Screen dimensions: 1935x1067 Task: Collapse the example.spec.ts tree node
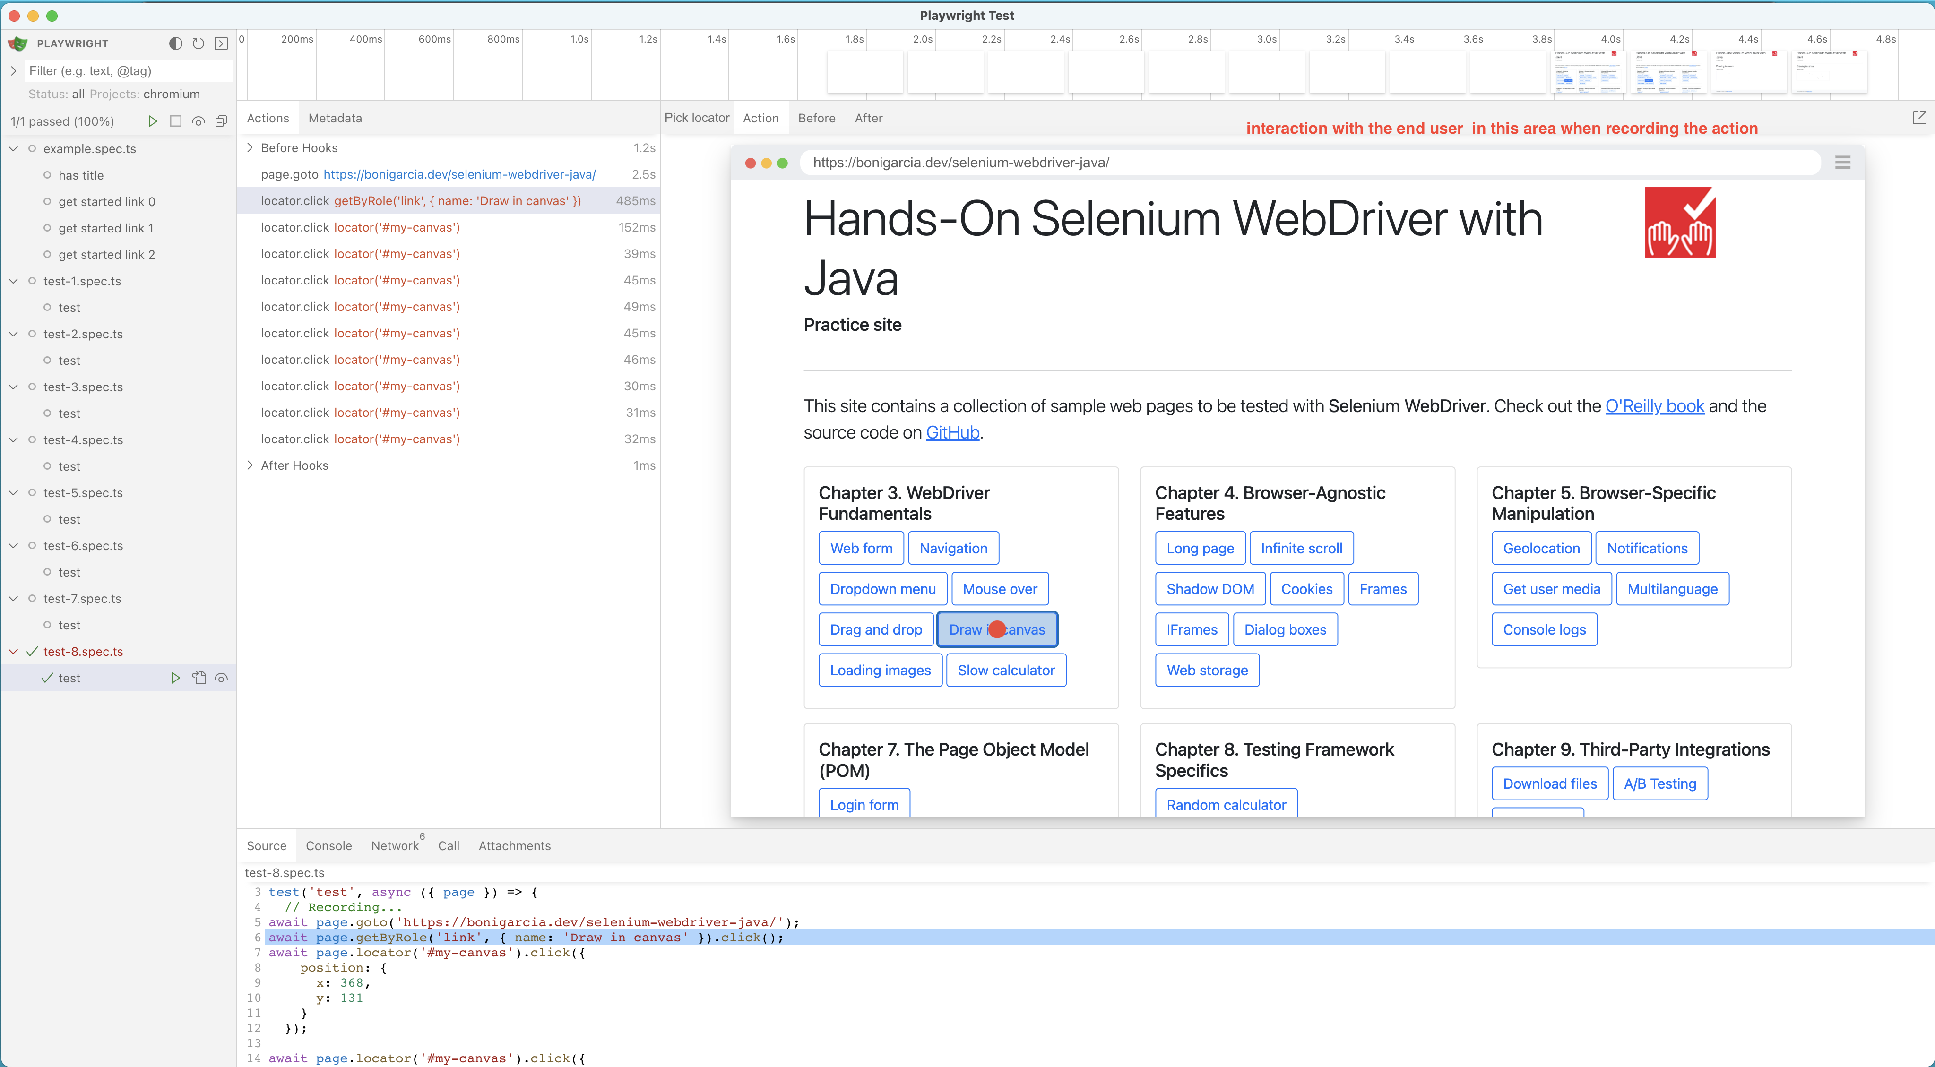point(13,149)
